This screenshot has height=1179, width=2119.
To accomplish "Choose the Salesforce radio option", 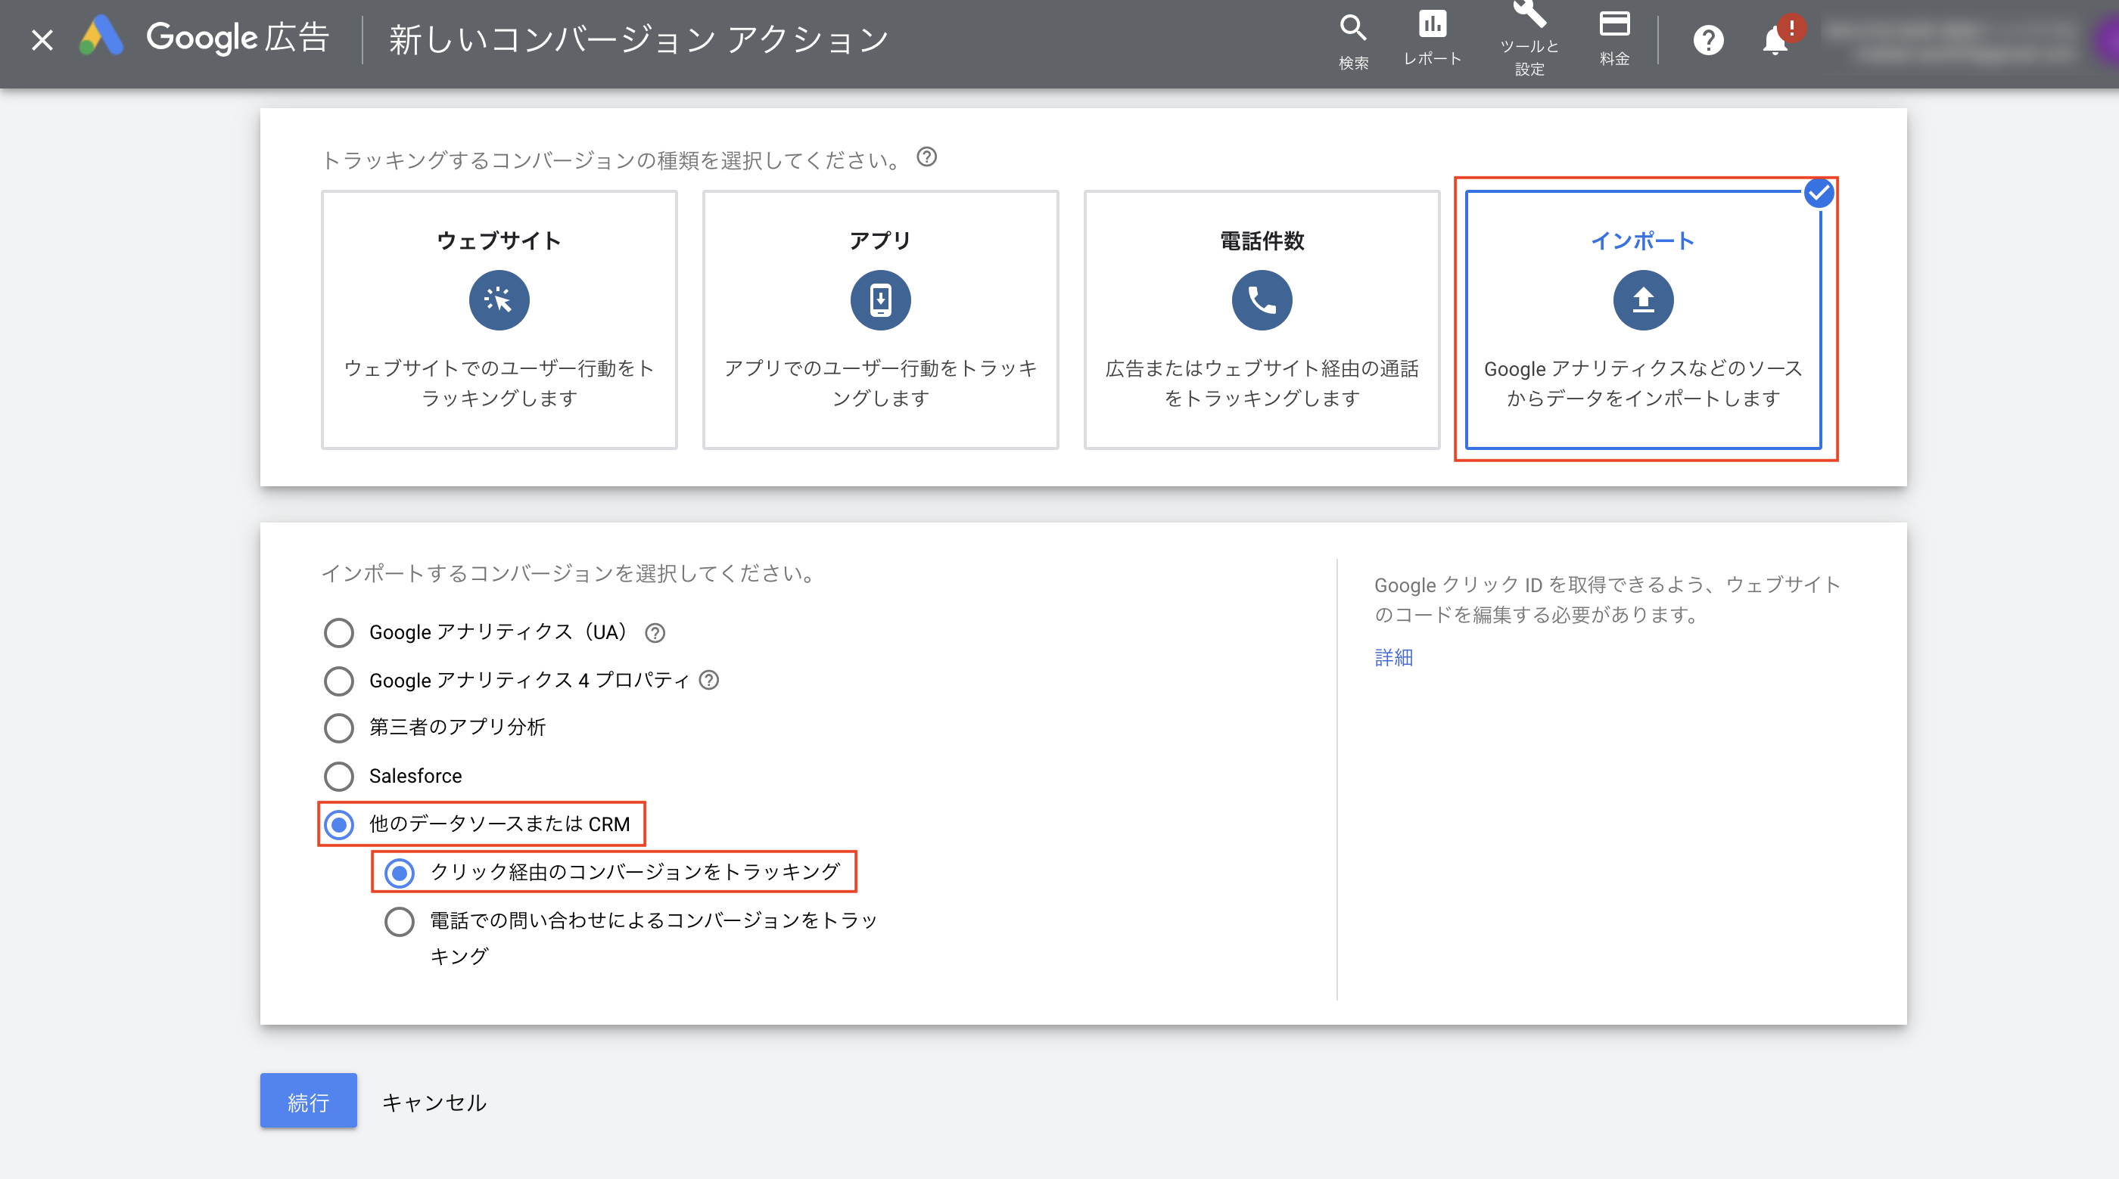I will pos(339,776).
